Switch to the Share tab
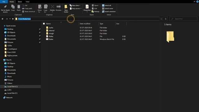This screenshot has width=199, height=112. (20, 2)
